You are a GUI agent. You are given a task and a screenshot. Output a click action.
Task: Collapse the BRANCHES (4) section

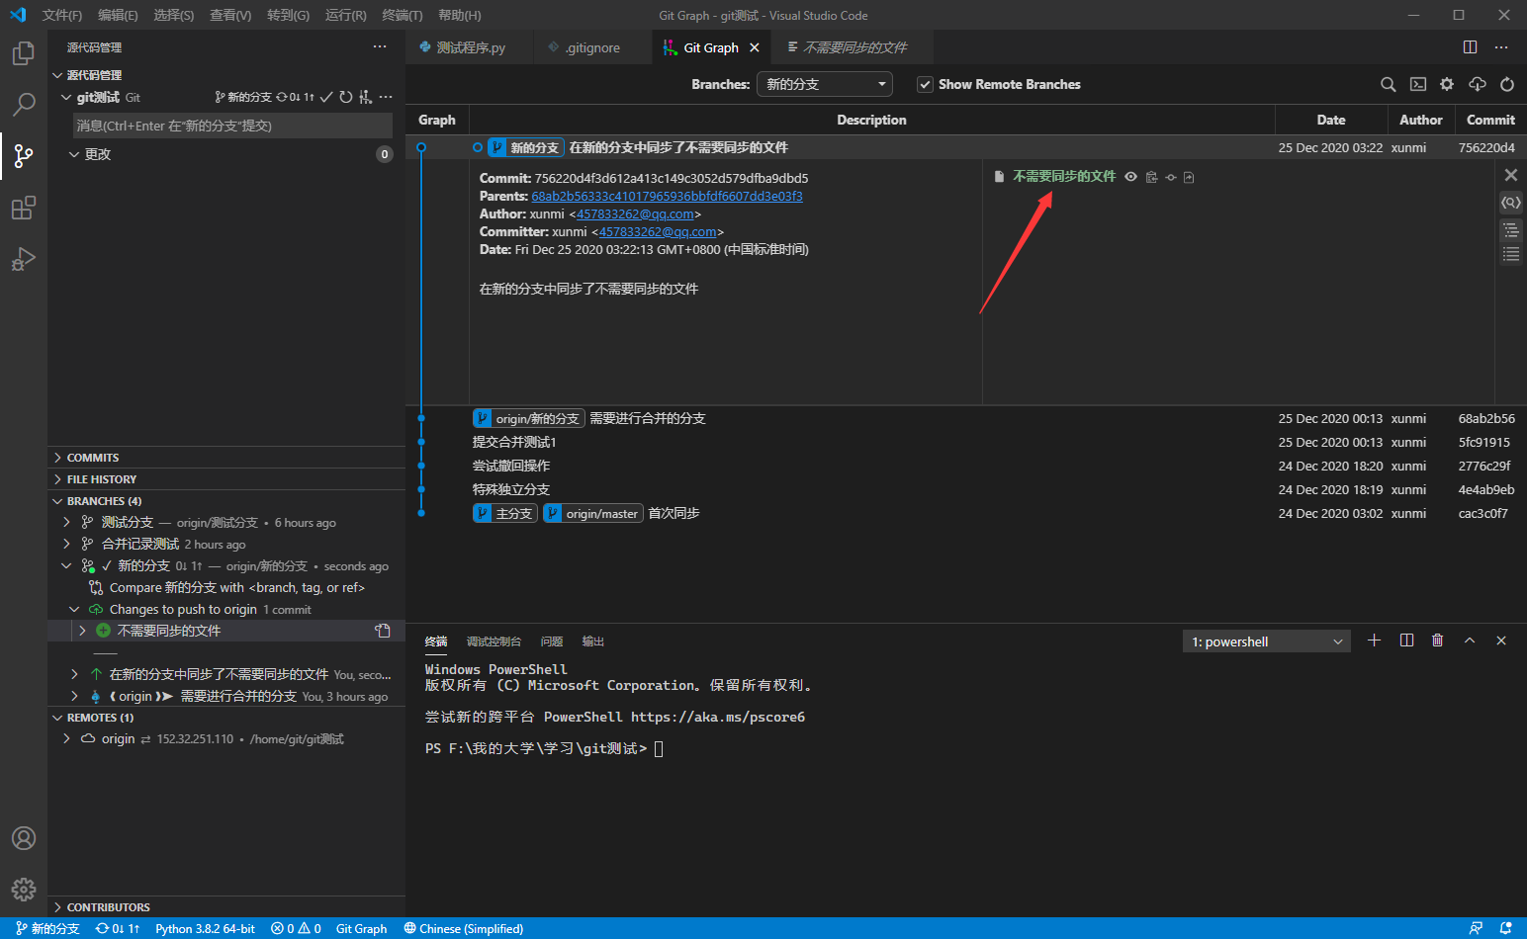click(x=226, y=501)
